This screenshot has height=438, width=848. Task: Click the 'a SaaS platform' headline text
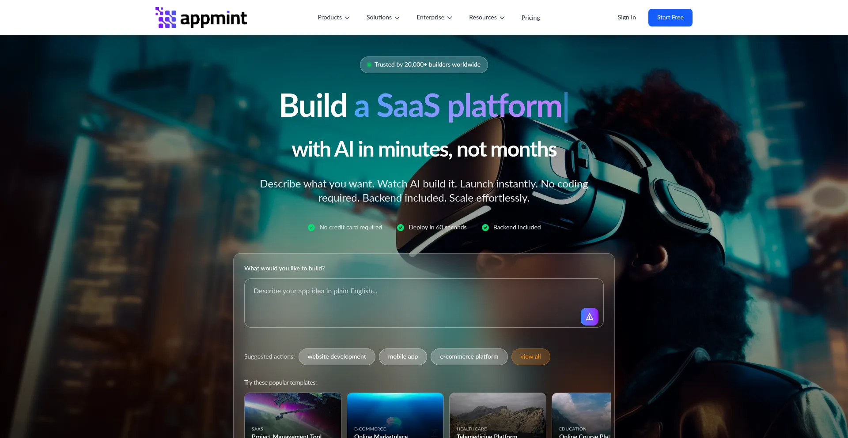[458, 106]
